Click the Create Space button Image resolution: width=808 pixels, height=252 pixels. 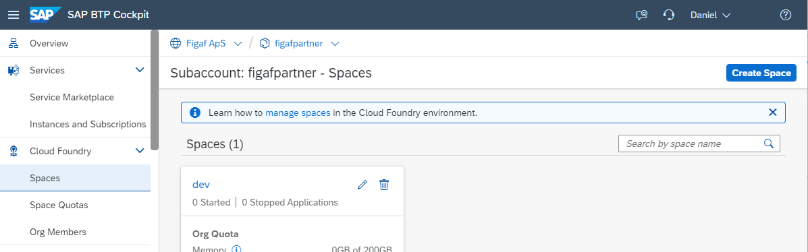pos(761,73)
